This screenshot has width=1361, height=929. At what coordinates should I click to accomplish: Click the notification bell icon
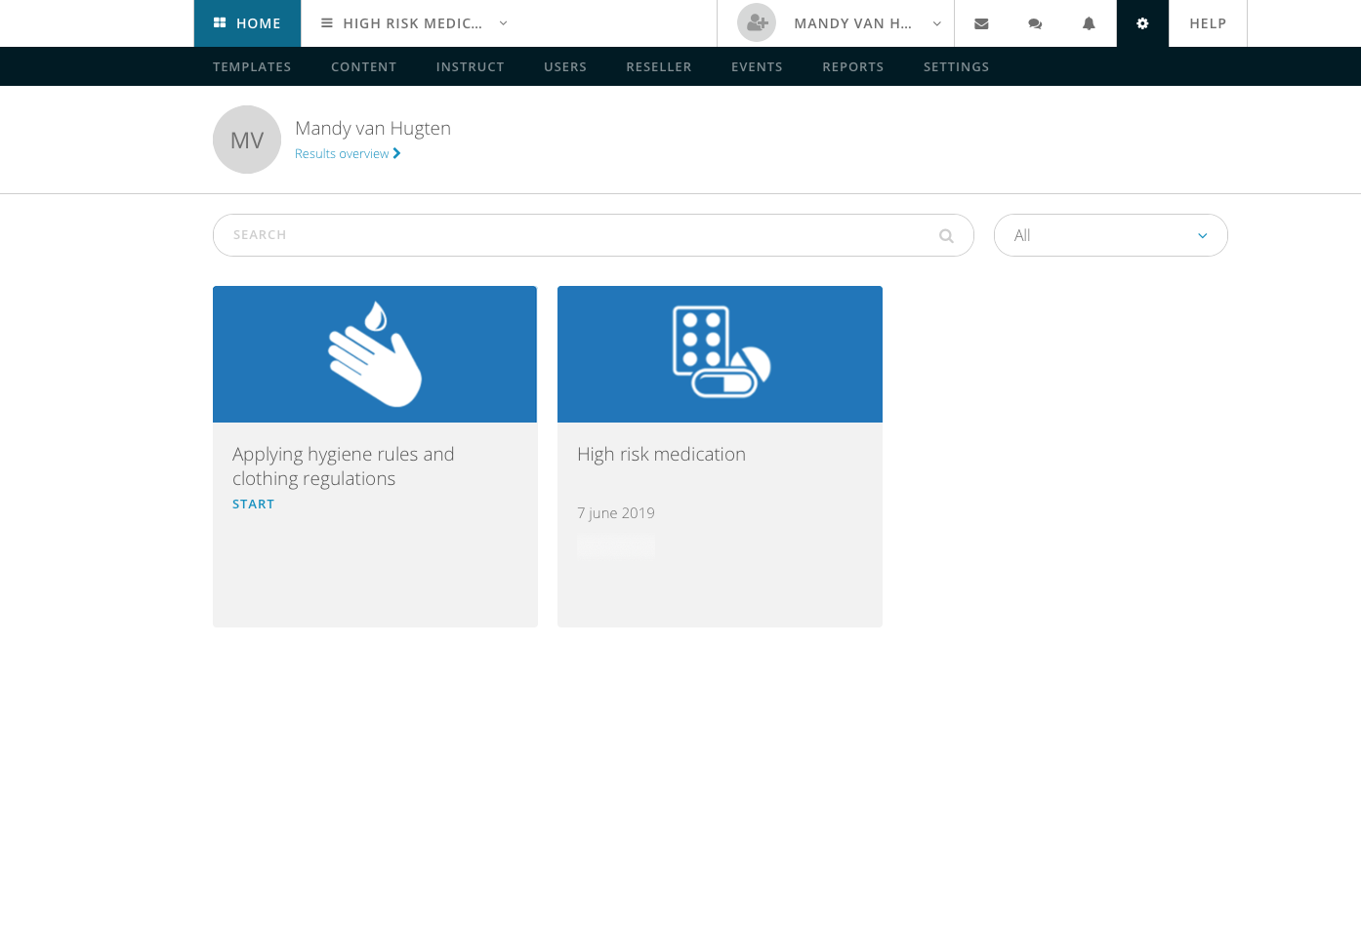(x=1089, y=23)
